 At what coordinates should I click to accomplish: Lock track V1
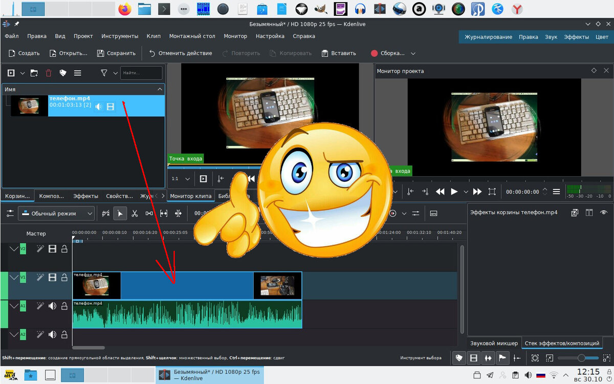pyautogui.click(x=64, y=278)
